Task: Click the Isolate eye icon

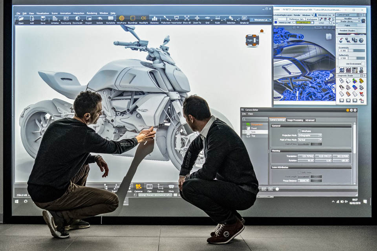Action: 100,18
